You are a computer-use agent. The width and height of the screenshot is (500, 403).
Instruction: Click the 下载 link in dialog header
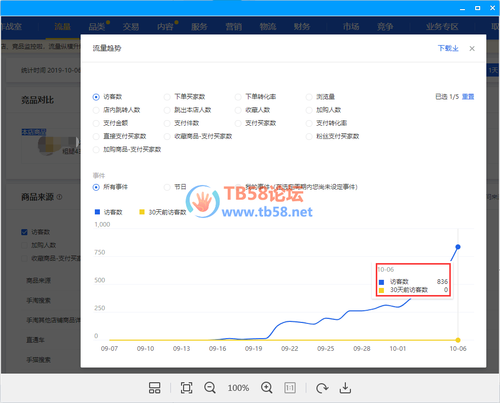pyautogui.click(x=448, y=48)
